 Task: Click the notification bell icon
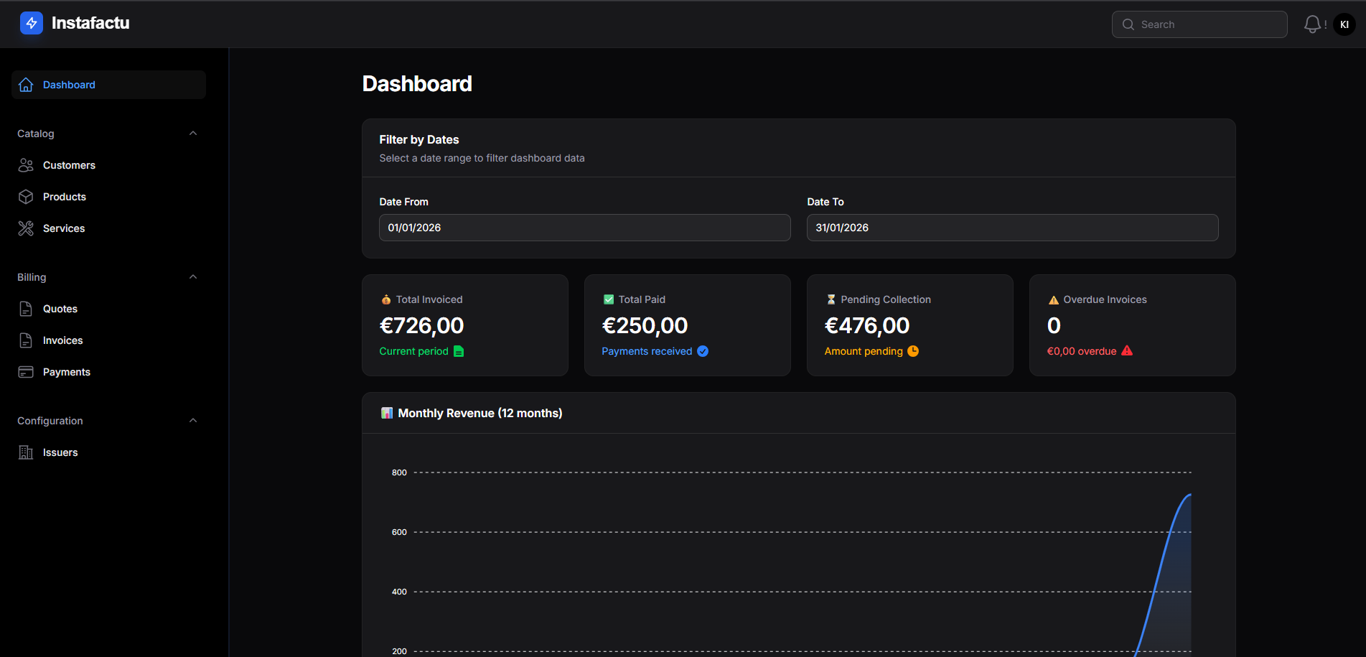[1311, 24]
